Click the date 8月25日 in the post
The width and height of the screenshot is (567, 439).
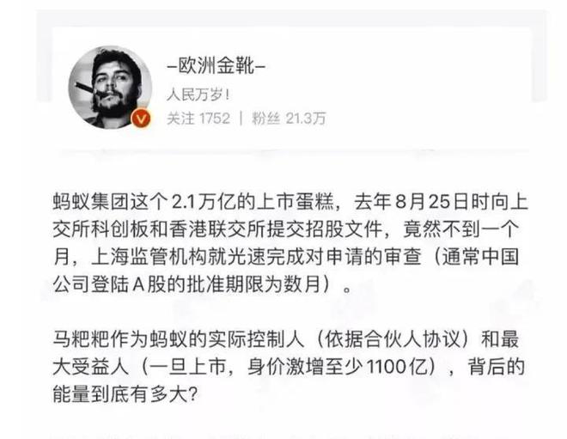point(432,202)
